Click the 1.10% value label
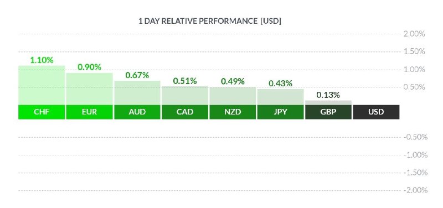The image size is (443, 208). tap(42, 60)
